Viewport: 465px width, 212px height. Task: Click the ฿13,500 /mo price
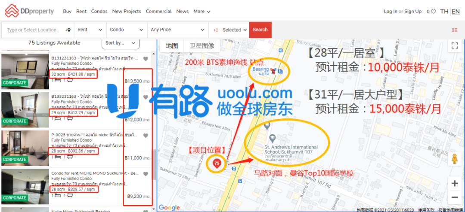(x=137, y=81)
